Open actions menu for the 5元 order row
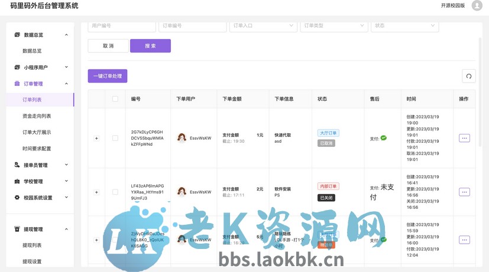Viewport: 489px width, 272px height. pyautogui.click(x=464, y=240)
